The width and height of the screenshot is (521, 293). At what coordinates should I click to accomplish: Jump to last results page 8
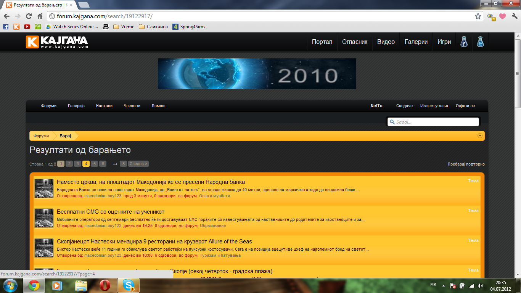point(123,164)
